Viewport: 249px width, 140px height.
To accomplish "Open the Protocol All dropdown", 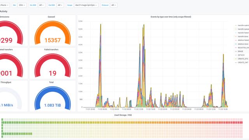I will point(114,5).
